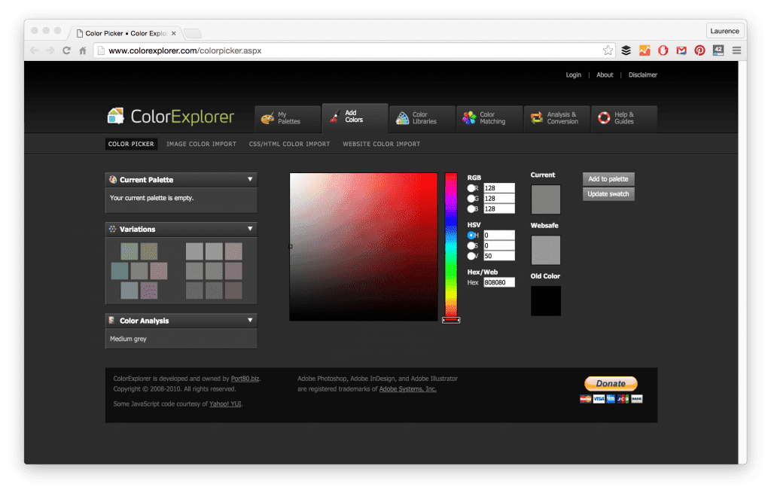Screen dimensions: 771x493
Task: Open Color Libraries via its swatch-book icon
Action: pyautogui.click(x=401, y=118)
